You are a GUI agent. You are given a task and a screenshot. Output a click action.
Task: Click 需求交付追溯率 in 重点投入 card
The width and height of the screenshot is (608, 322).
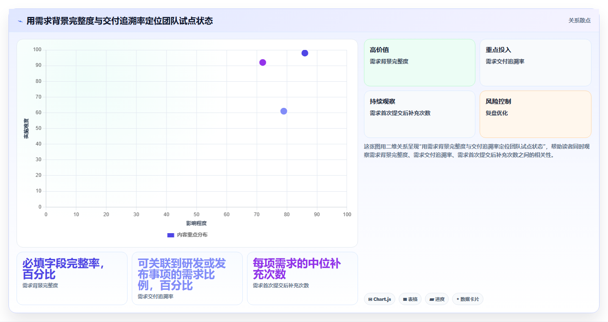[x=505, y=61]
